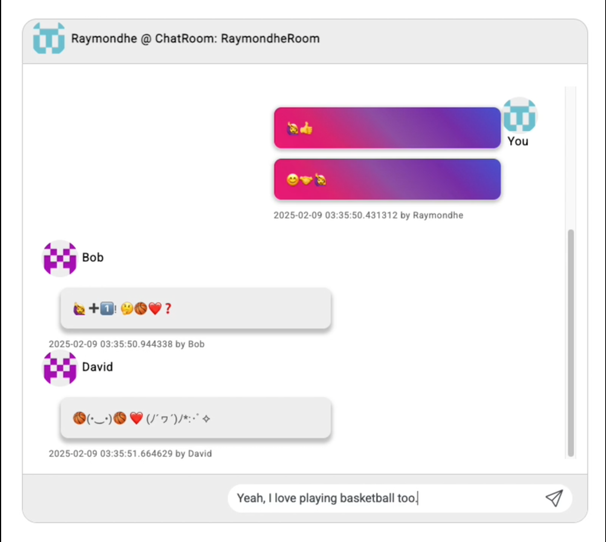Click your teal avatar above the You label

click(x=520, y=115)
